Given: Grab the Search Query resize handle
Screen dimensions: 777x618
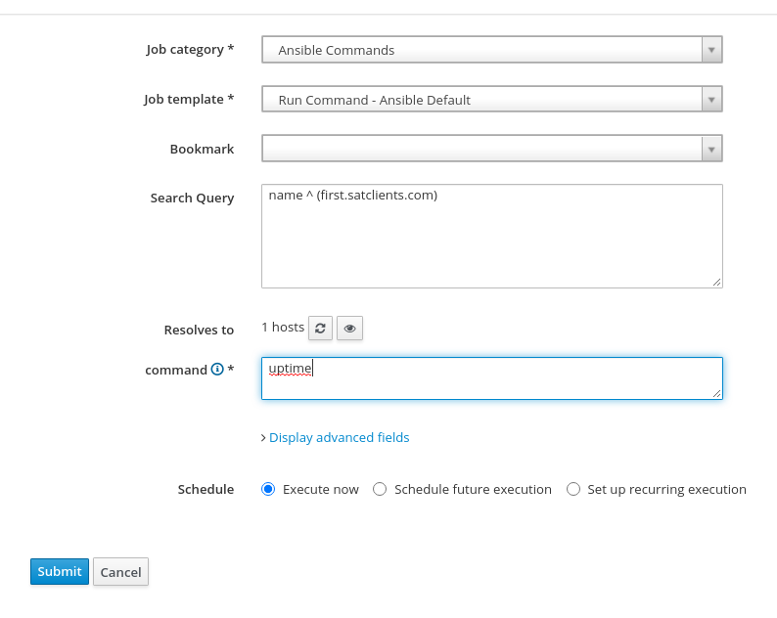Looking at the screenshot, I should click(716, 282).
